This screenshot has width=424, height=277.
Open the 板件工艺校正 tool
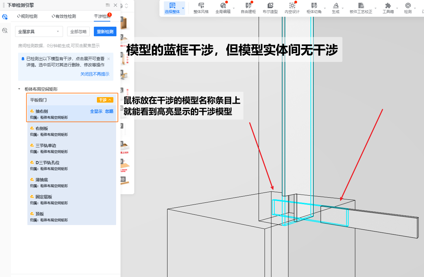point(361,8)
